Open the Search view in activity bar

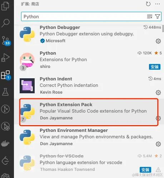coord(5,23)
